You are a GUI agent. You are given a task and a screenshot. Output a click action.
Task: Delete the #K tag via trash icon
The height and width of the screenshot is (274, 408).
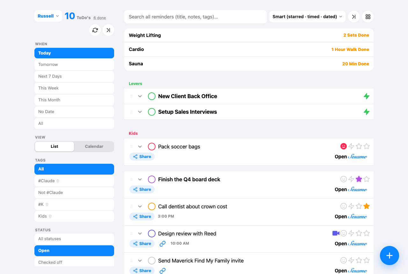click(47, 205)
